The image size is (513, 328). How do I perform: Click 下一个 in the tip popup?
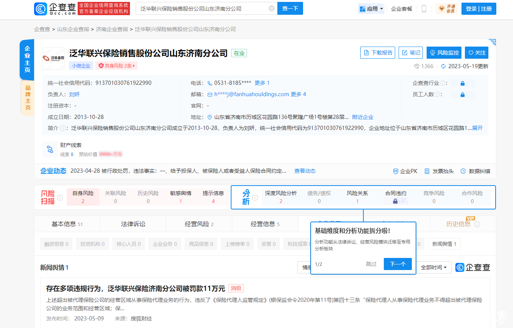(398, 264)
